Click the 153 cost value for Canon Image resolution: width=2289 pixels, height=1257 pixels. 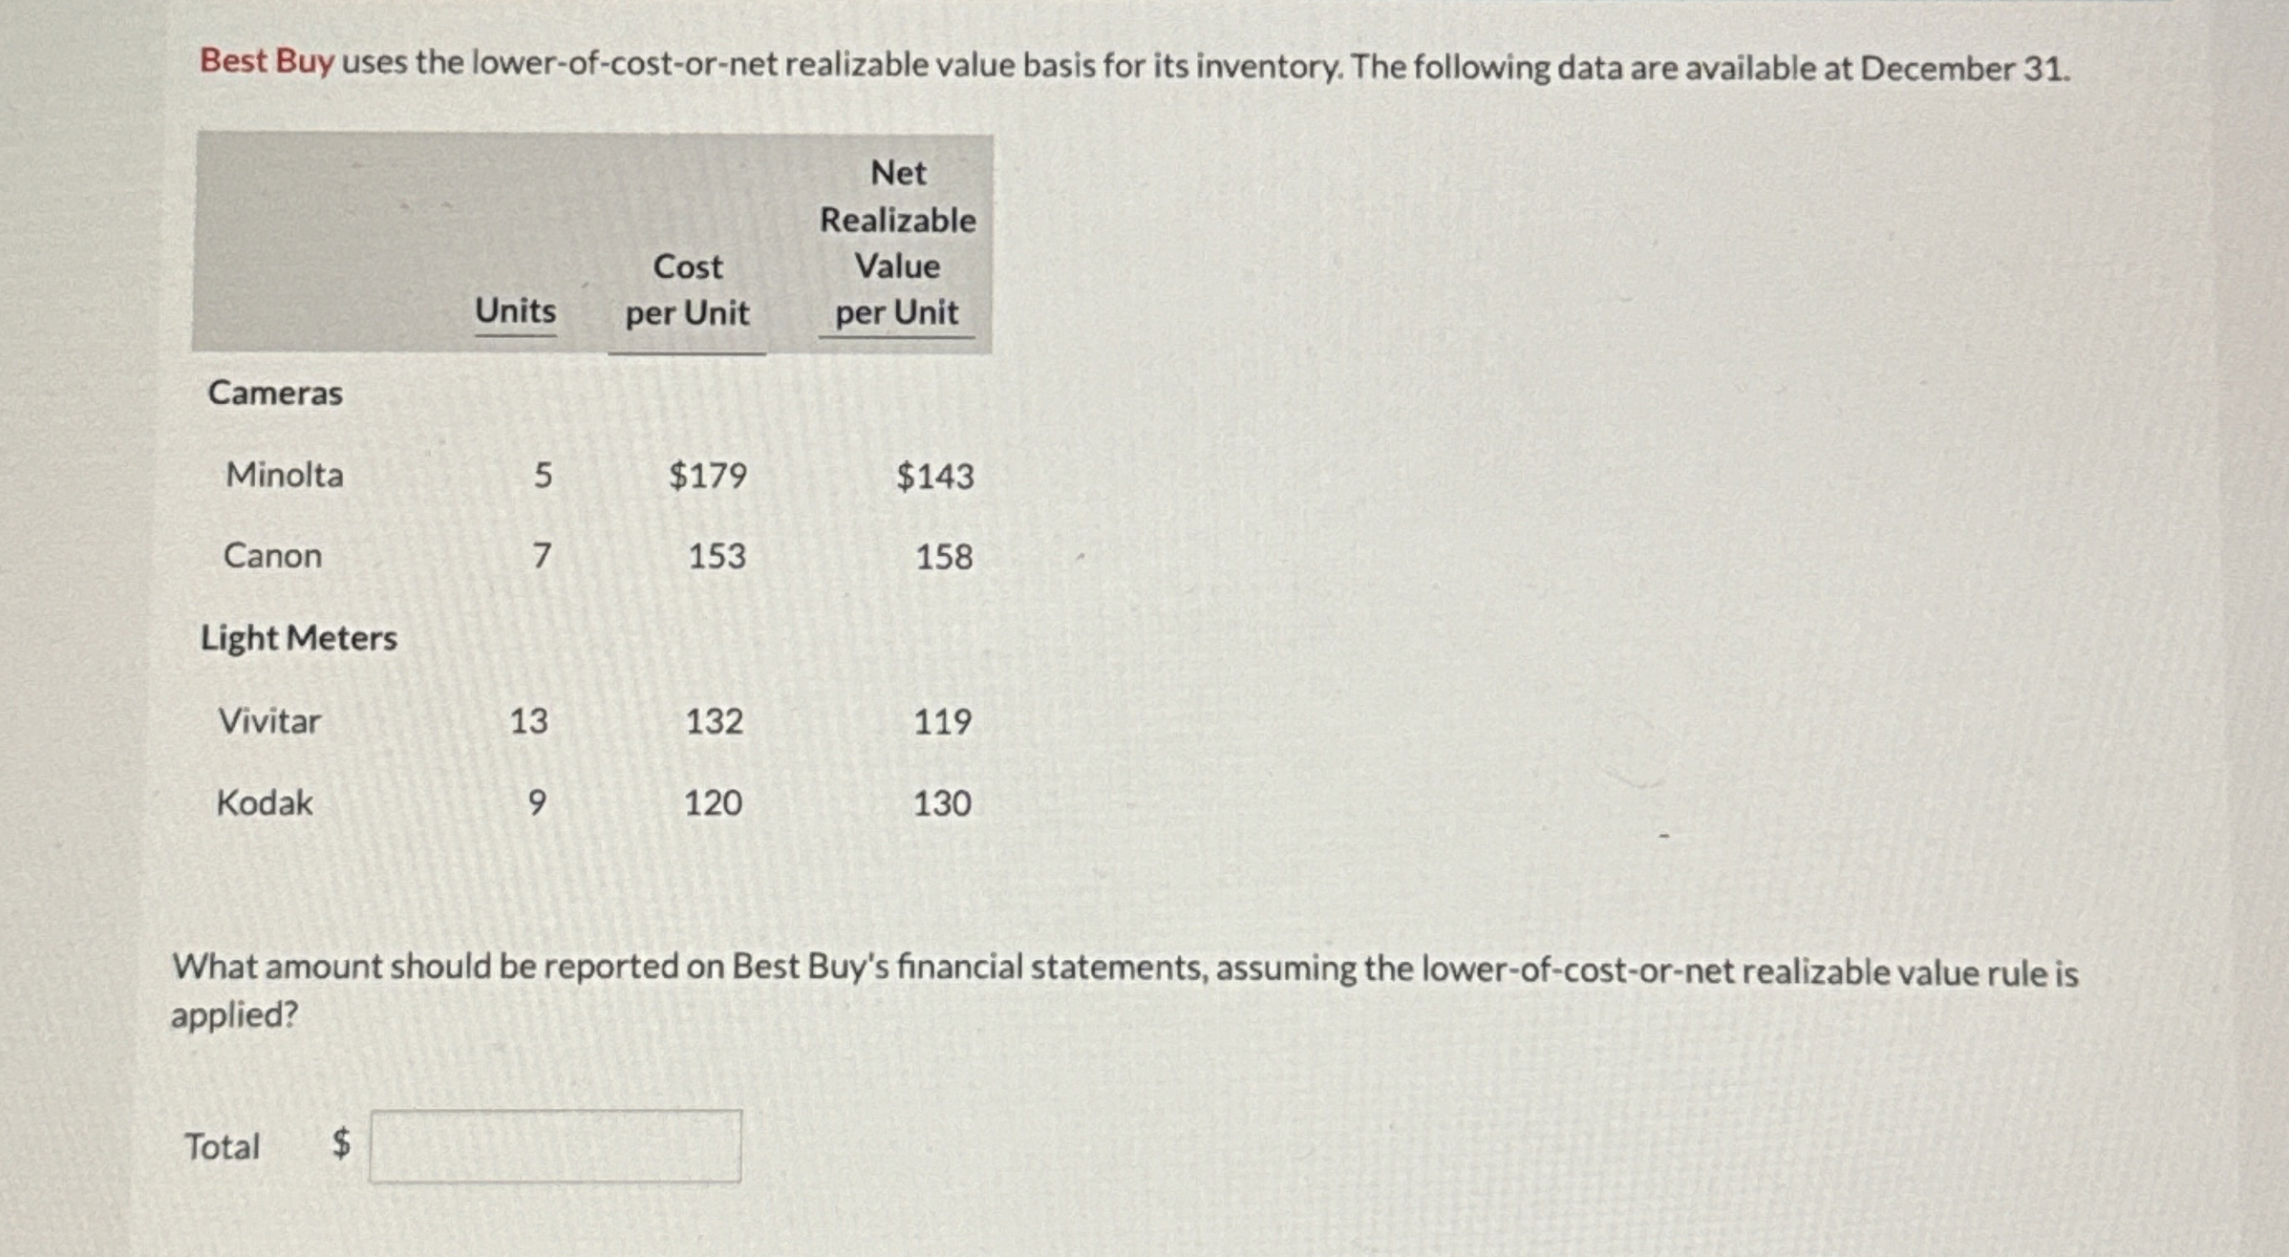[x=713, y=555]
